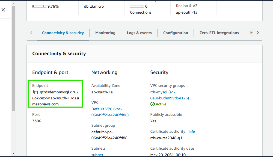The height and width of the screenshot is (157, 273).
Task: Click the vertical scrollbar thumb
Action: (x=14, y=58)
